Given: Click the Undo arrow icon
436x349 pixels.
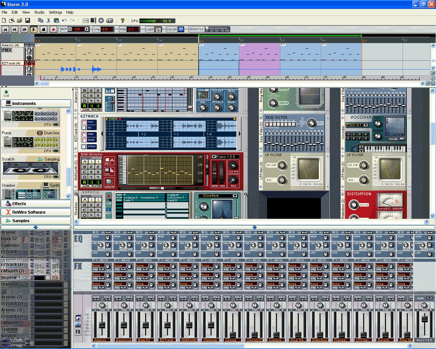Looking at the screenshot, I should click(x=64, y=20).
